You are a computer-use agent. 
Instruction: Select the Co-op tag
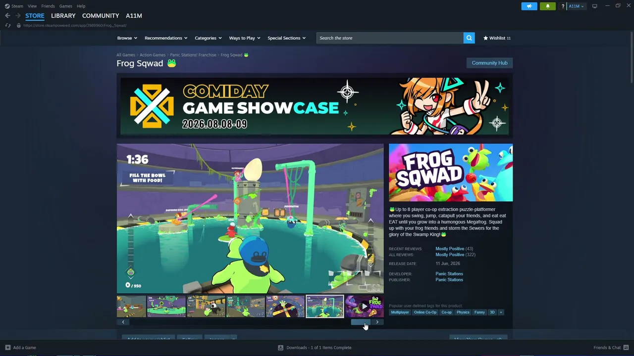447,312
